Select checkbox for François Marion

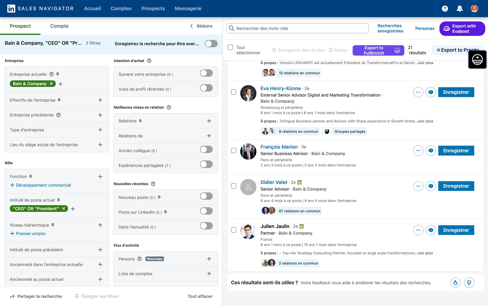tap(234, 151)
